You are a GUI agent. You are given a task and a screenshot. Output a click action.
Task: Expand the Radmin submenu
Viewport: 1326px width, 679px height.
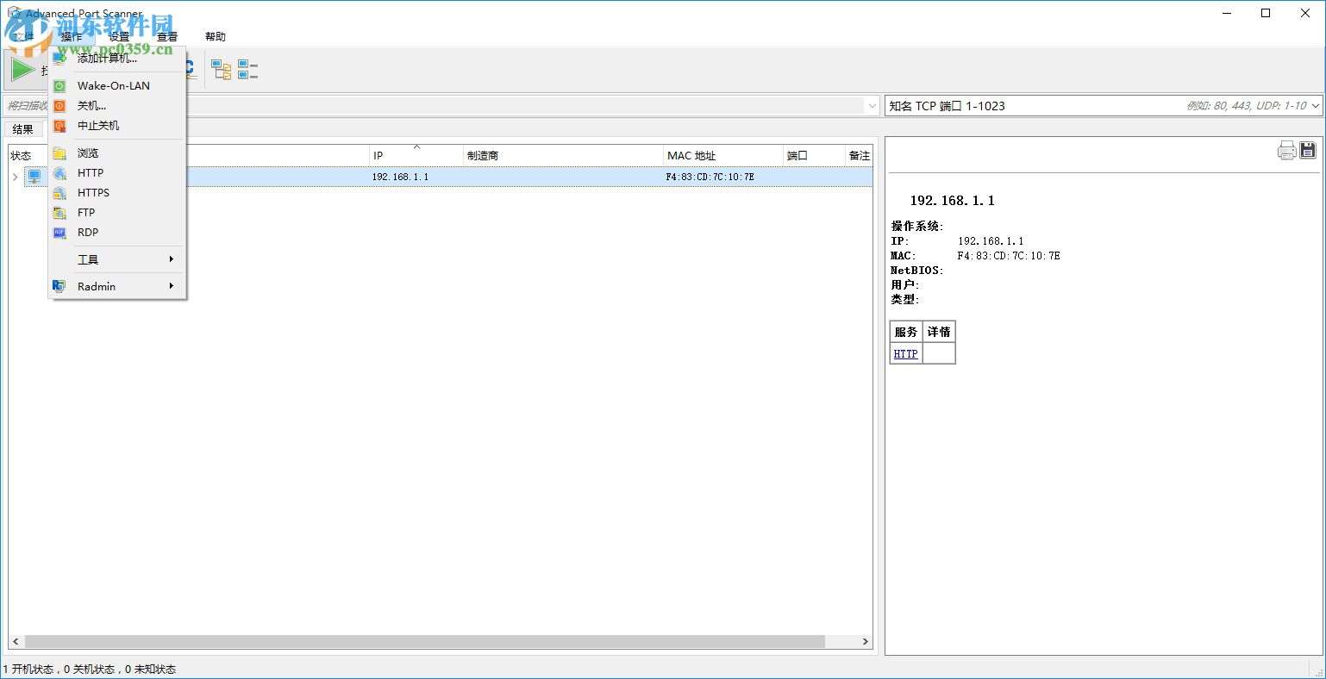[x=96, y=286]
